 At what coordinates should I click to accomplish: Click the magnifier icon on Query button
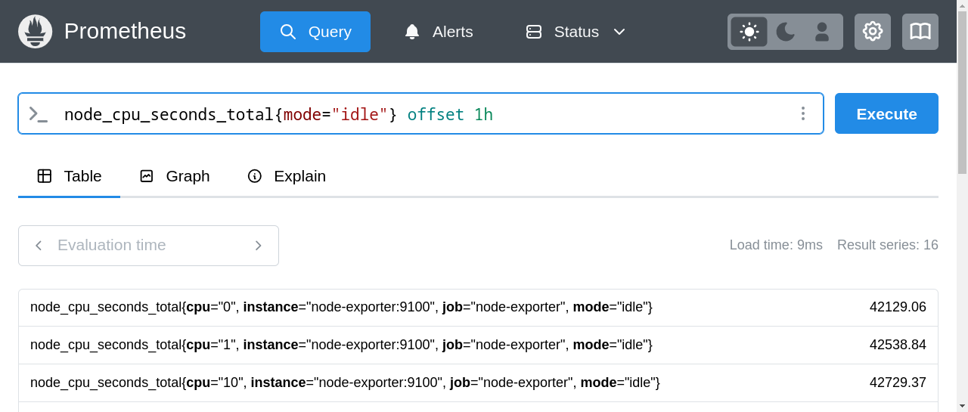pyautogui.click(x=288, y=32)
